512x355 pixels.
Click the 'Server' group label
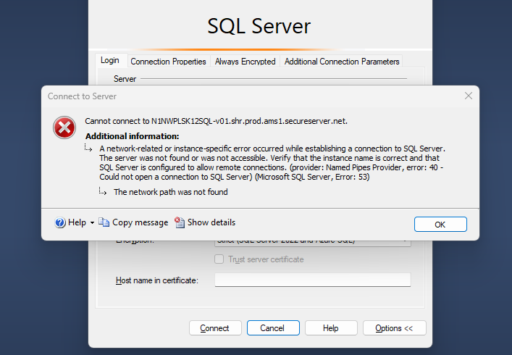click(x=125, y=79)
